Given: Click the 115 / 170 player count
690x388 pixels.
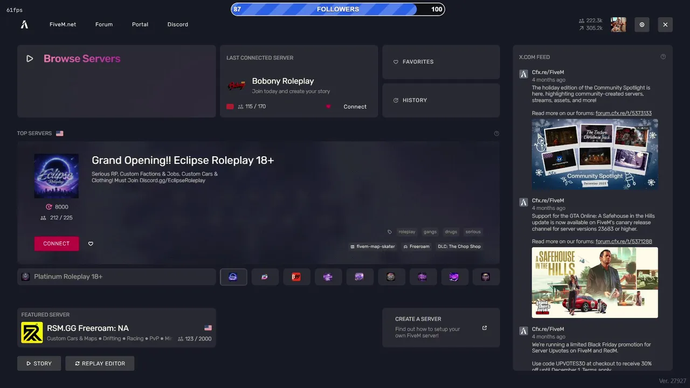Looking at the screenshot, I should (252, 107).
